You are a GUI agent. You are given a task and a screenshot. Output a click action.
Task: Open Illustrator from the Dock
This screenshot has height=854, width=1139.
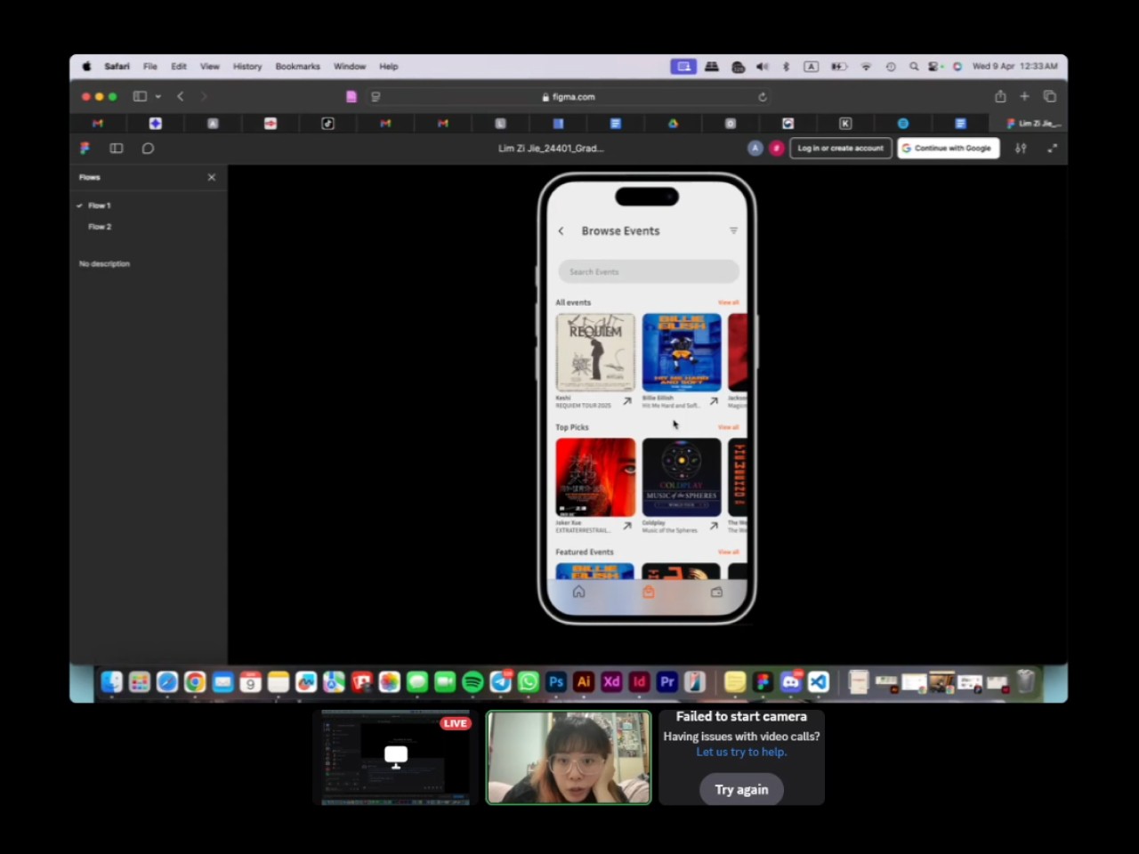584,682
